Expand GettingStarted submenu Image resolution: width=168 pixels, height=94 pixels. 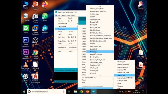[x=124, y=81]
